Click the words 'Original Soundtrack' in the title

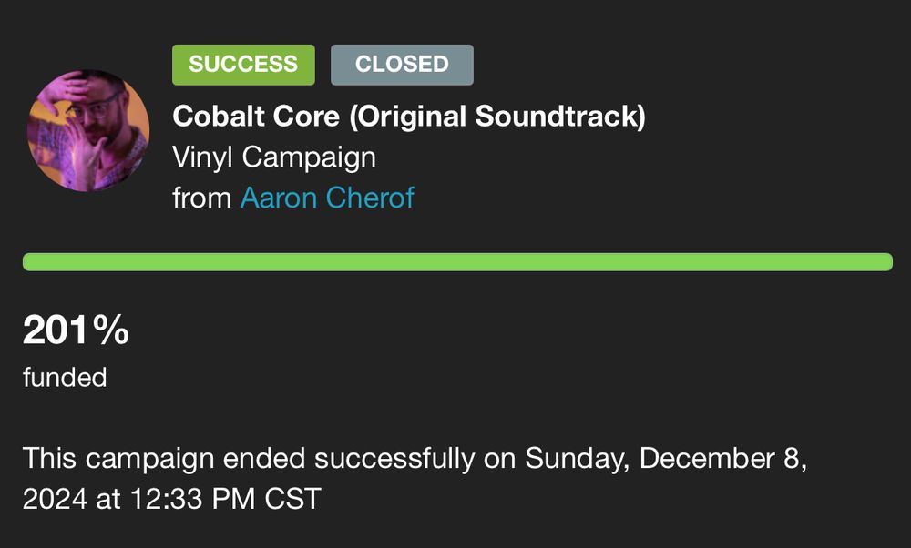point(498,117)
